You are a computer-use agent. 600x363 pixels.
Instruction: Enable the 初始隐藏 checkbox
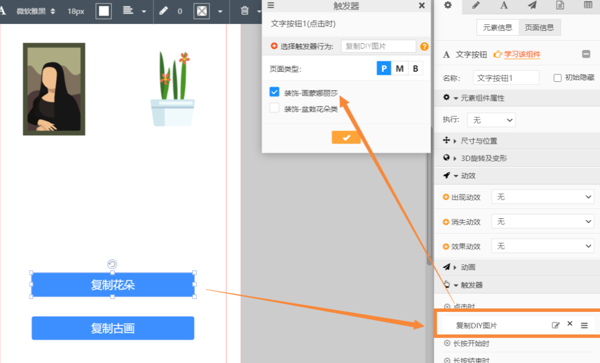tap(558, 78)
